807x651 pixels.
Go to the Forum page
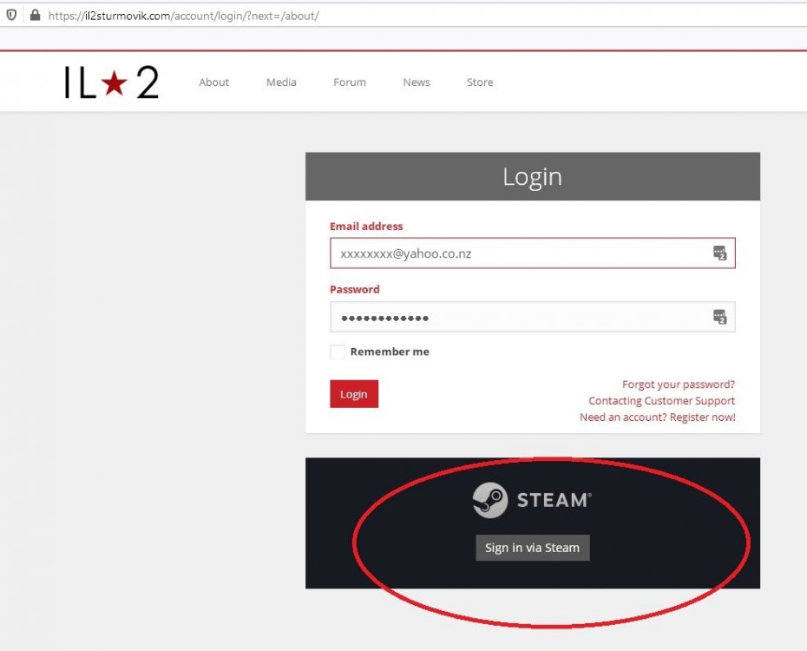[350, 82]
